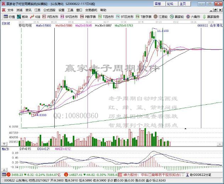This screenshot has width=224, height=184.
Task: Click the DIF=0.15 value
Action: coord(25,149)
